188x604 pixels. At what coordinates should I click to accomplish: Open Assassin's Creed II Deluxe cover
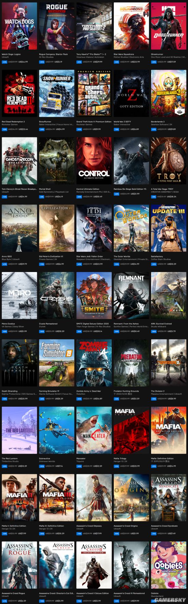tap(94, 565)
